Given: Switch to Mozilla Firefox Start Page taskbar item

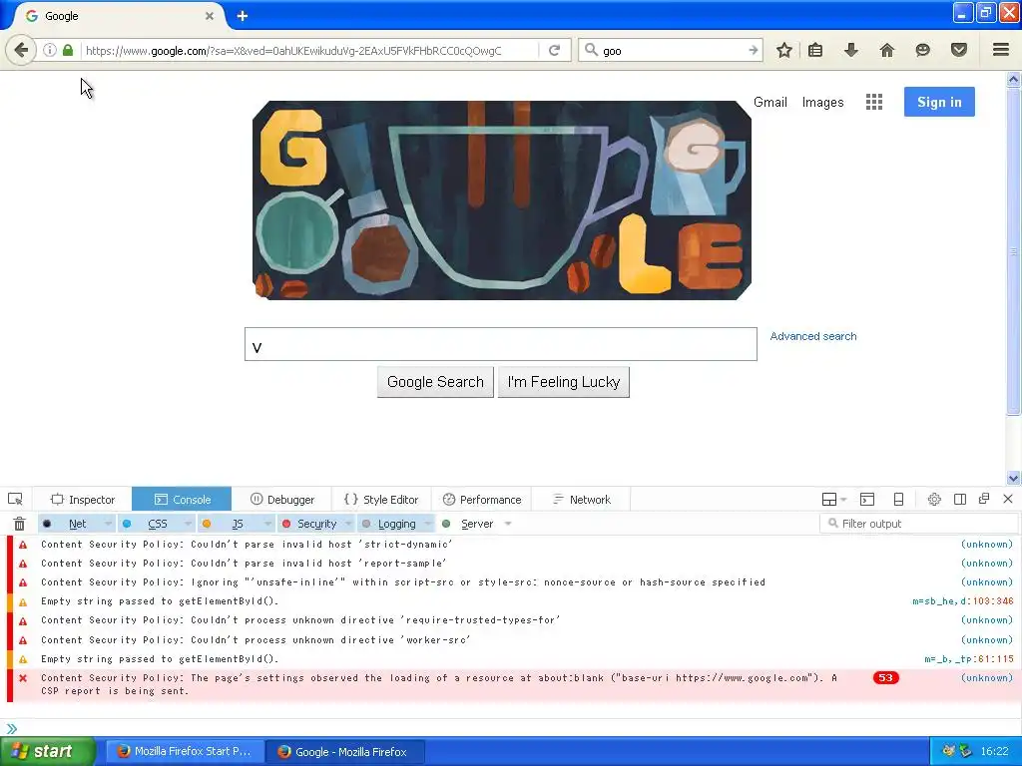Looking at the screenshot, I should point(185,752).
